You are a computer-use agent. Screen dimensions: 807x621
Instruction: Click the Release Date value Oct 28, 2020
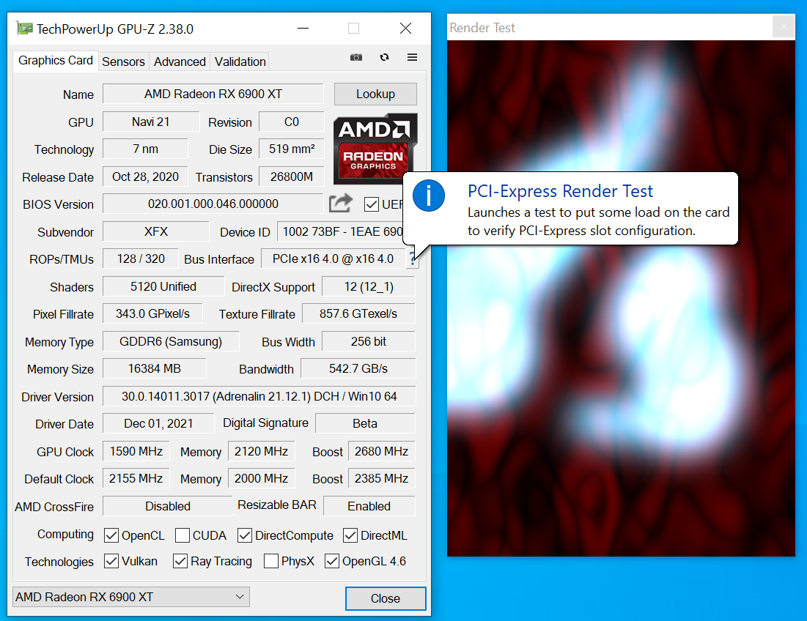[145, 176]
